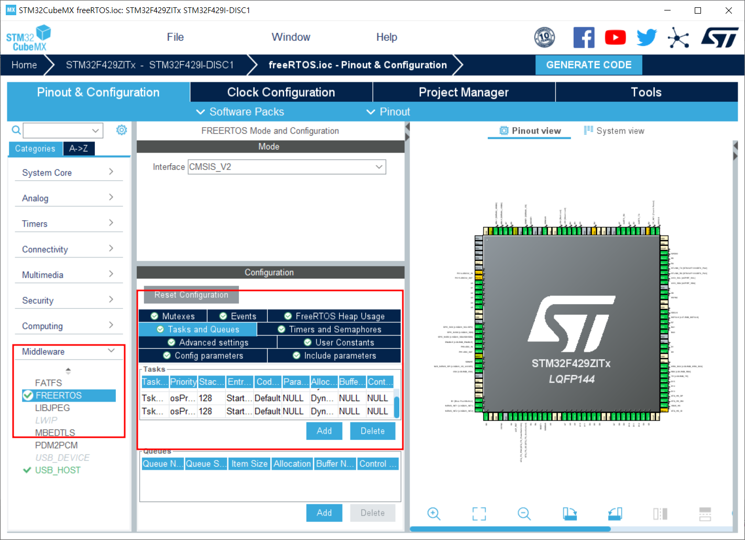Select the Categories tab
This screenshot has height=540, width=745.
tap(35, 148)
